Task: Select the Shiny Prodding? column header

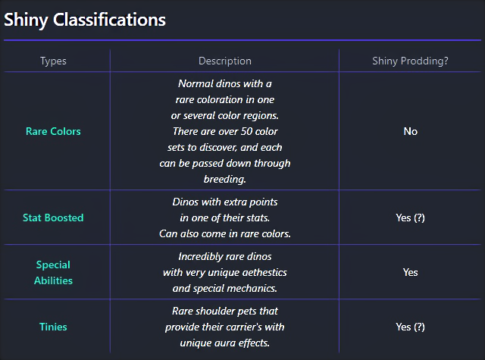Action: (x=410, y=61)
